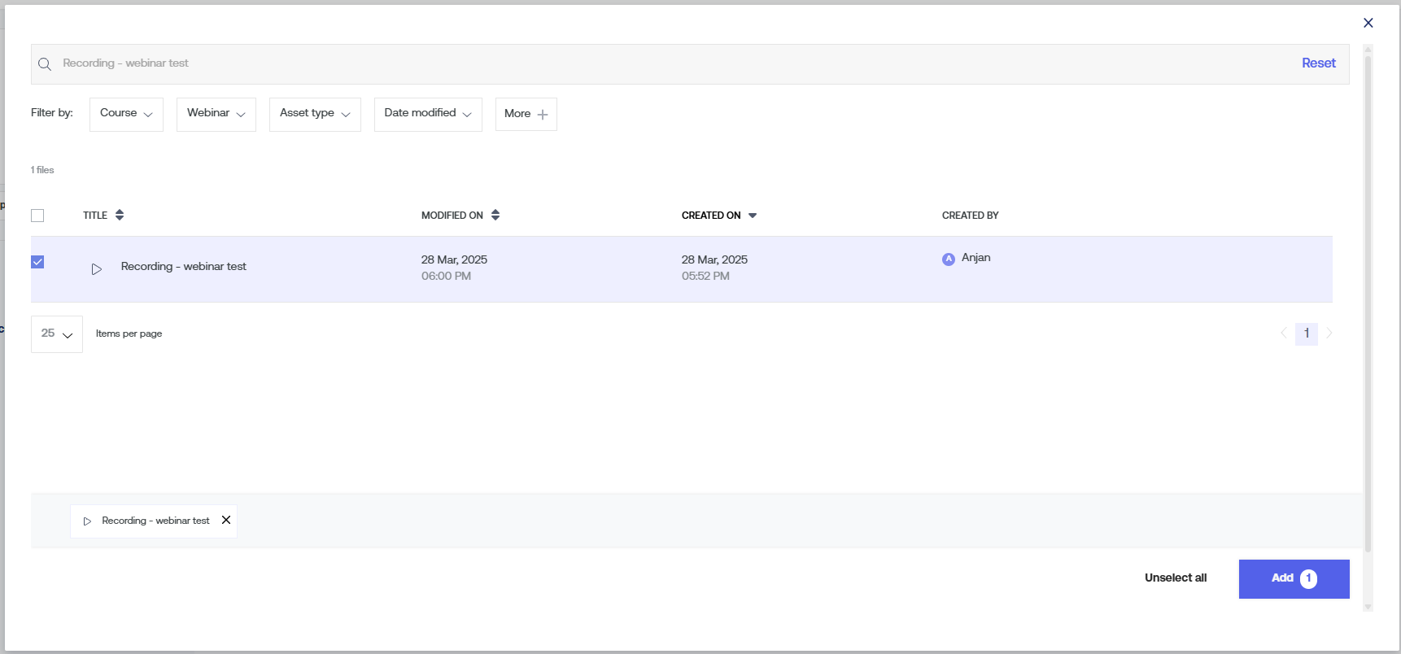This screenshot has height=654, width=1401.
Task: Tick the select-all checkbox in the header
Action: coord(37,216)
